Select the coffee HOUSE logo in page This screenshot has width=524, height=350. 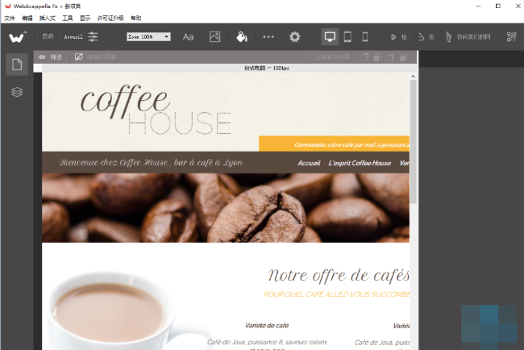click(156, 110)
